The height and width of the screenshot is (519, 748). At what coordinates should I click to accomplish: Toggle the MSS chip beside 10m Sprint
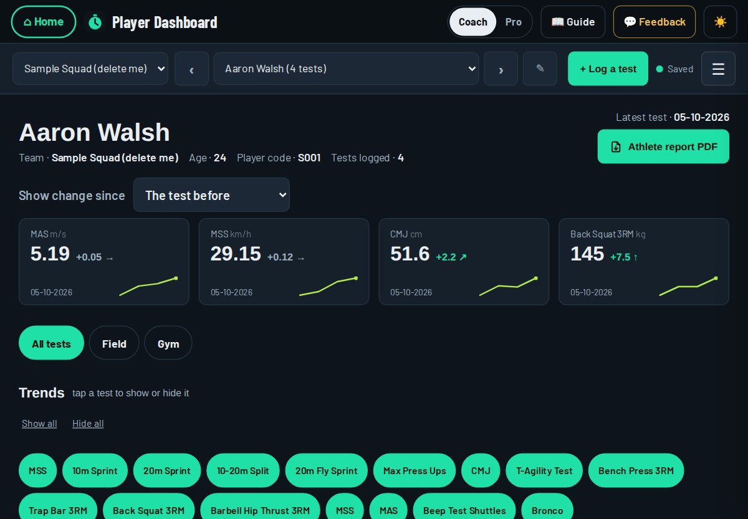(x=38, y=470)
